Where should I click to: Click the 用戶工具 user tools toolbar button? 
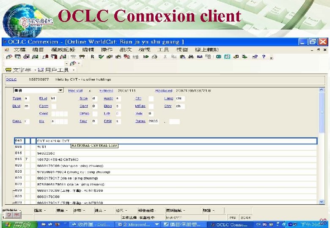pos(54,70)
